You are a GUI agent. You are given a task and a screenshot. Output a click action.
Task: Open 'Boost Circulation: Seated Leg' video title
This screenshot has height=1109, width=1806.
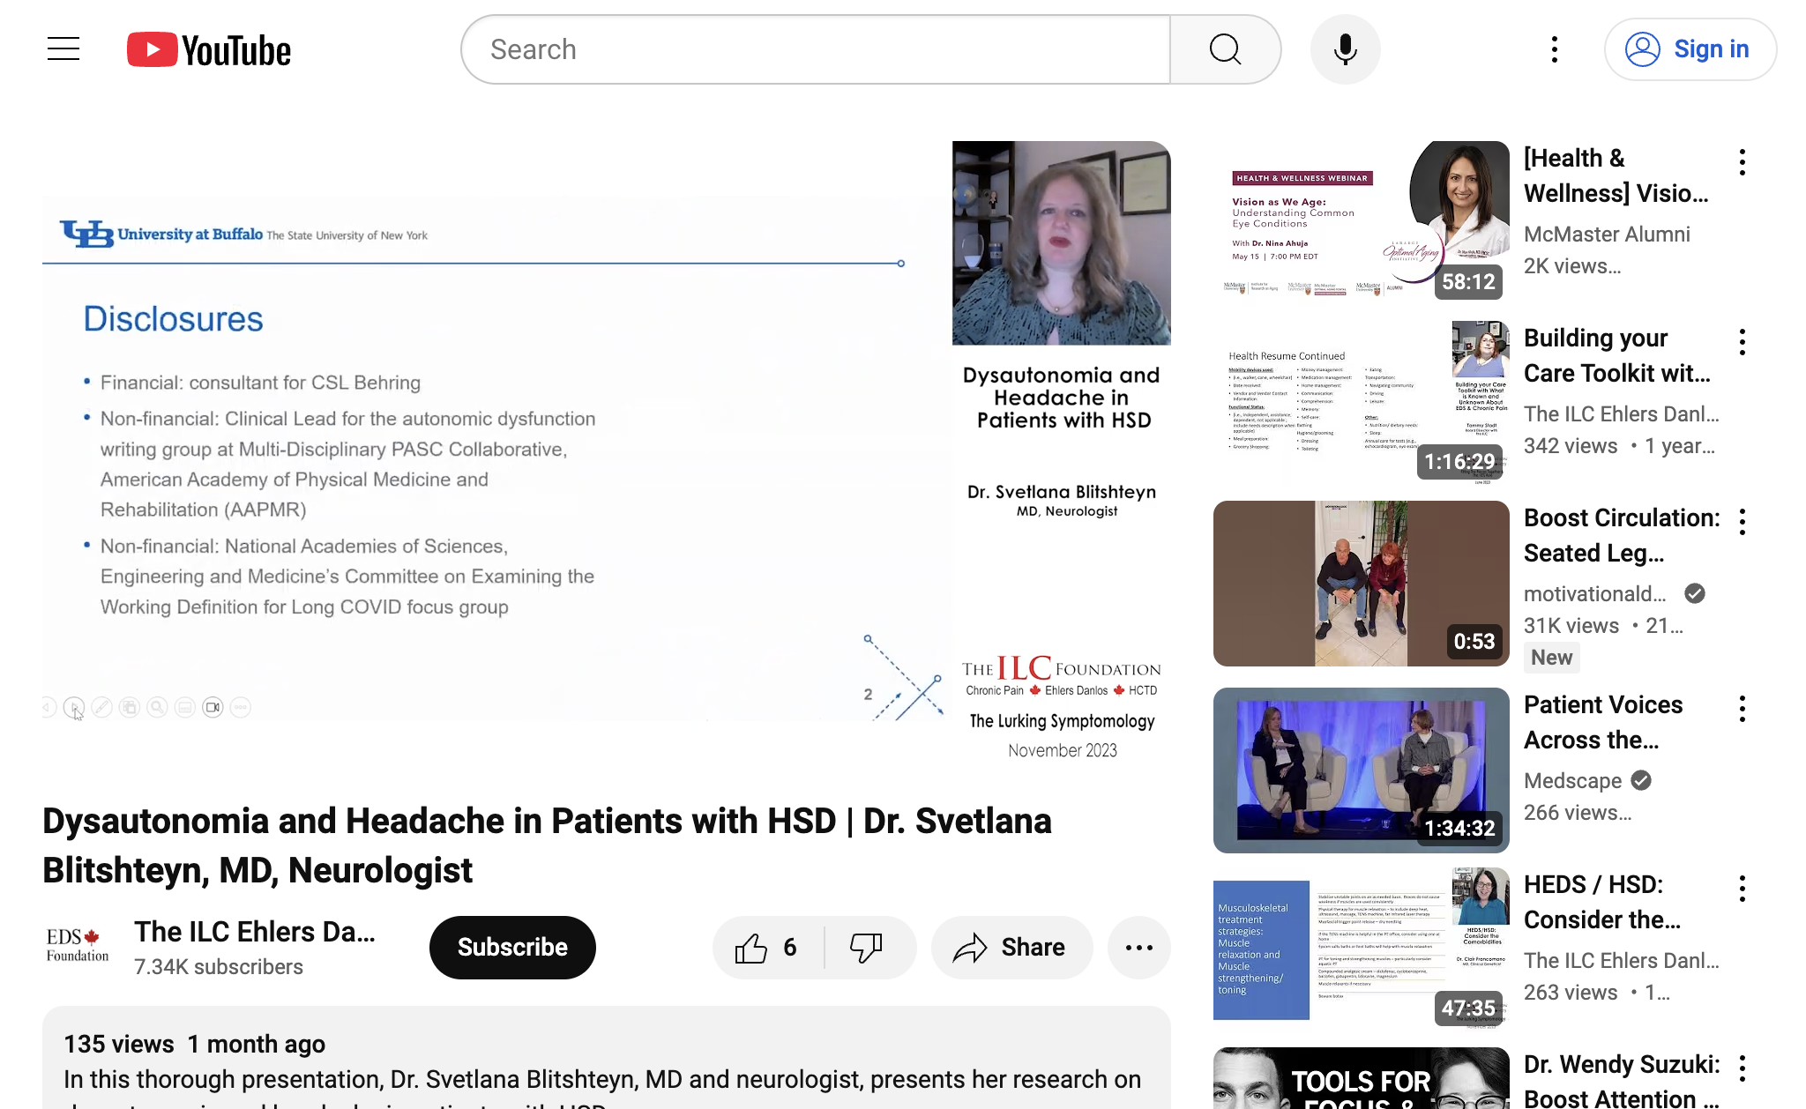[x=1622, y=535]
